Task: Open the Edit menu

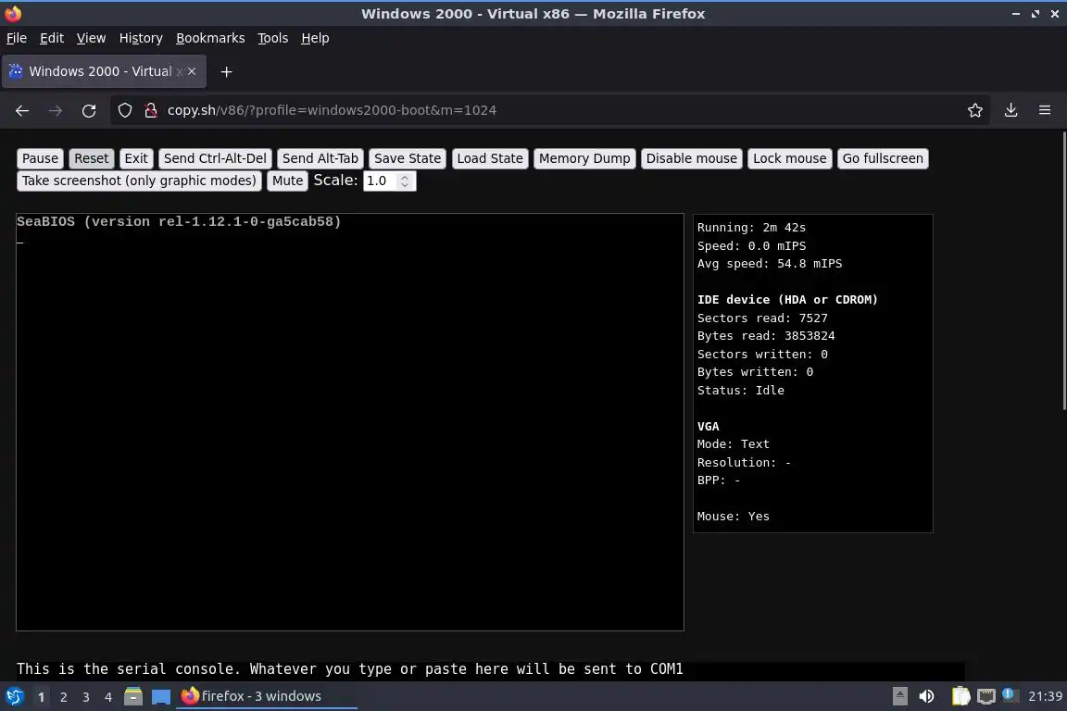Action: click(x=52, y=38)
